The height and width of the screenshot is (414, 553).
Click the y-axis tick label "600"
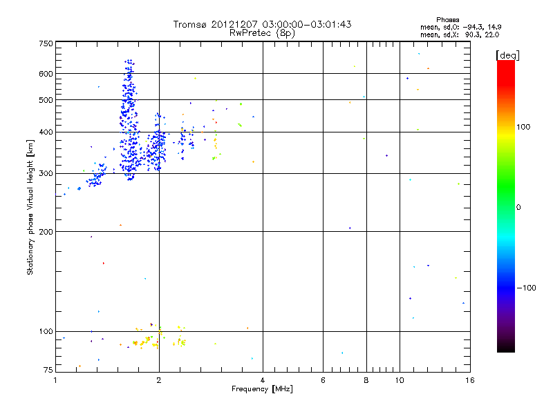tap(46, 74)
